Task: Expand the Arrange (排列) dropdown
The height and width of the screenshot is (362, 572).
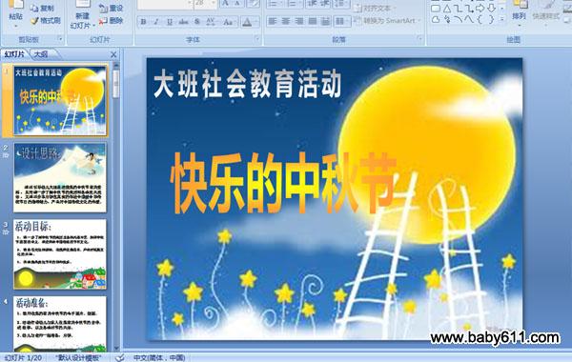Action: 520,25
